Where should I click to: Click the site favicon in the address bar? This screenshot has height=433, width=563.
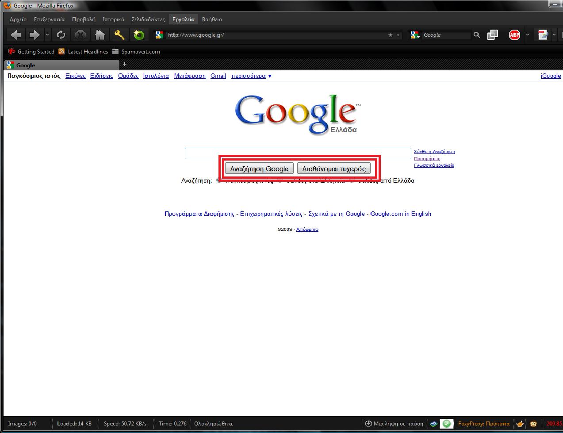(x=160, y=35)
